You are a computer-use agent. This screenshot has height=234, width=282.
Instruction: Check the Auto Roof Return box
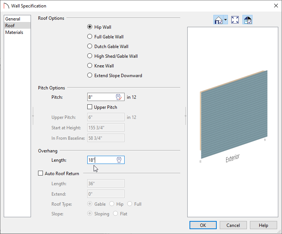point(40,173)
